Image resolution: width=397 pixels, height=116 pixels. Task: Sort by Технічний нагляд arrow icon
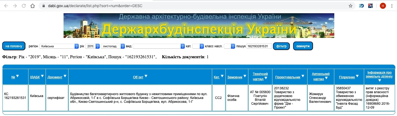pyautogui.click(x=266, y=78)
